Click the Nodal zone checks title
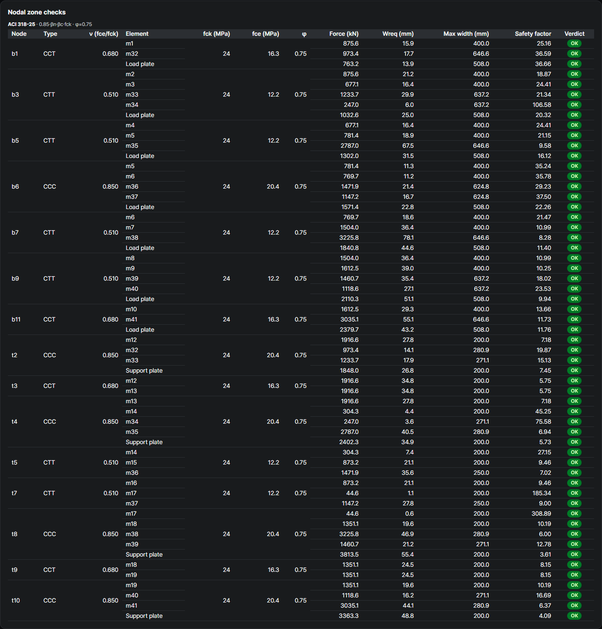 point(37,13)
